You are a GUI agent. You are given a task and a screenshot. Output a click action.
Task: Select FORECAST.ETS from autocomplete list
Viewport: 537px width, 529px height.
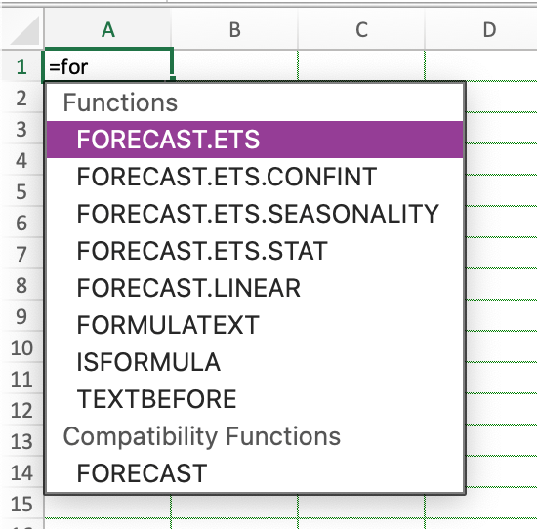click(x=255, y=140)
